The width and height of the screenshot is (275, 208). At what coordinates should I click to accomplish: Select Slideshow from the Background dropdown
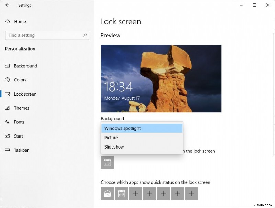click(114, 147)
